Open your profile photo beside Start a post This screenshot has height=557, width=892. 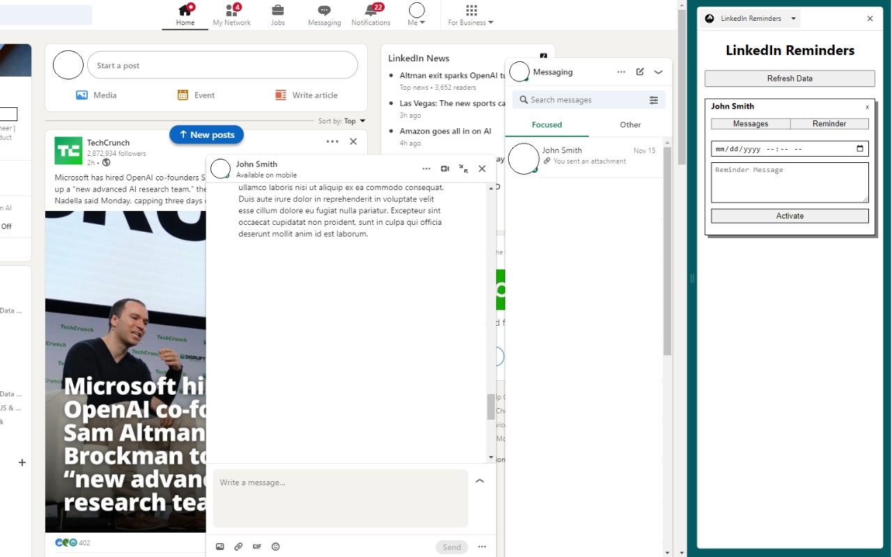[x=68, y=65]
